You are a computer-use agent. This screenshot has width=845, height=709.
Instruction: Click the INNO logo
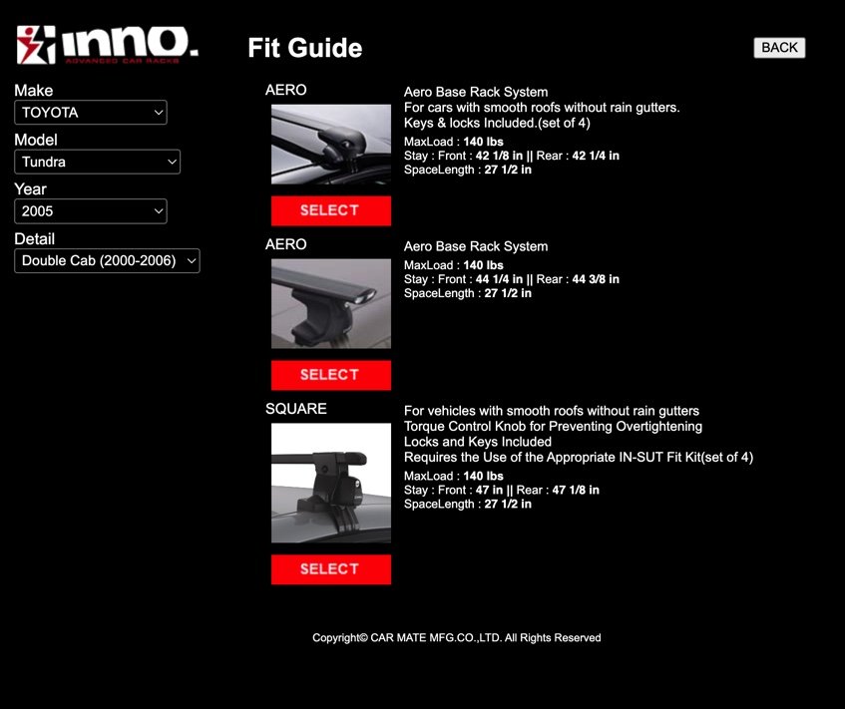click(107, 45)
